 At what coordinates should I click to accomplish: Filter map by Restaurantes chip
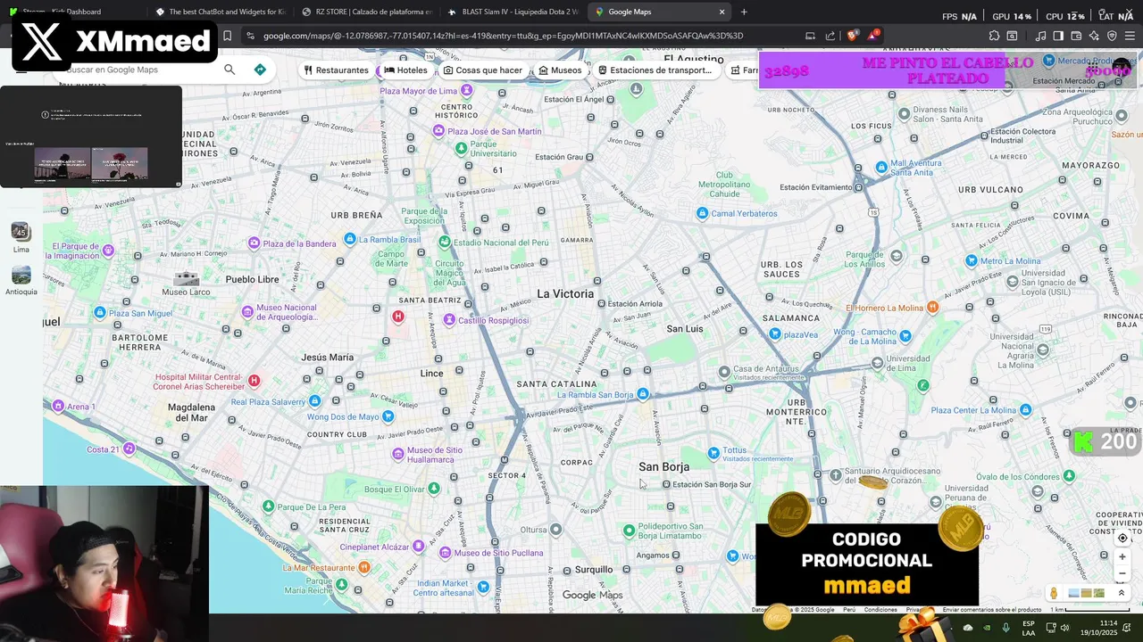point(337,70)
